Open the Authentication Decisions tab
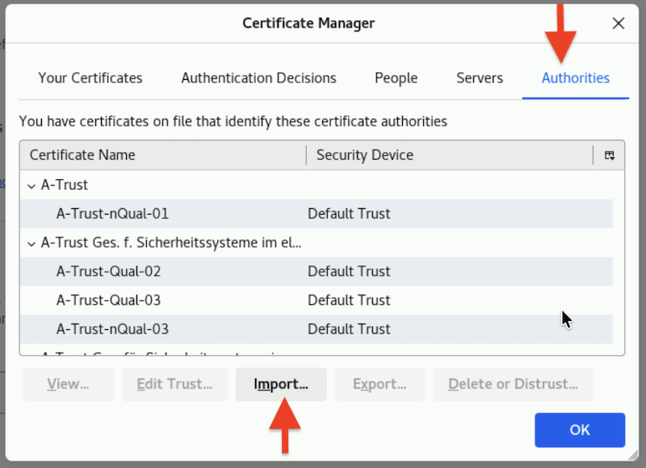 [x=258, y=78]
